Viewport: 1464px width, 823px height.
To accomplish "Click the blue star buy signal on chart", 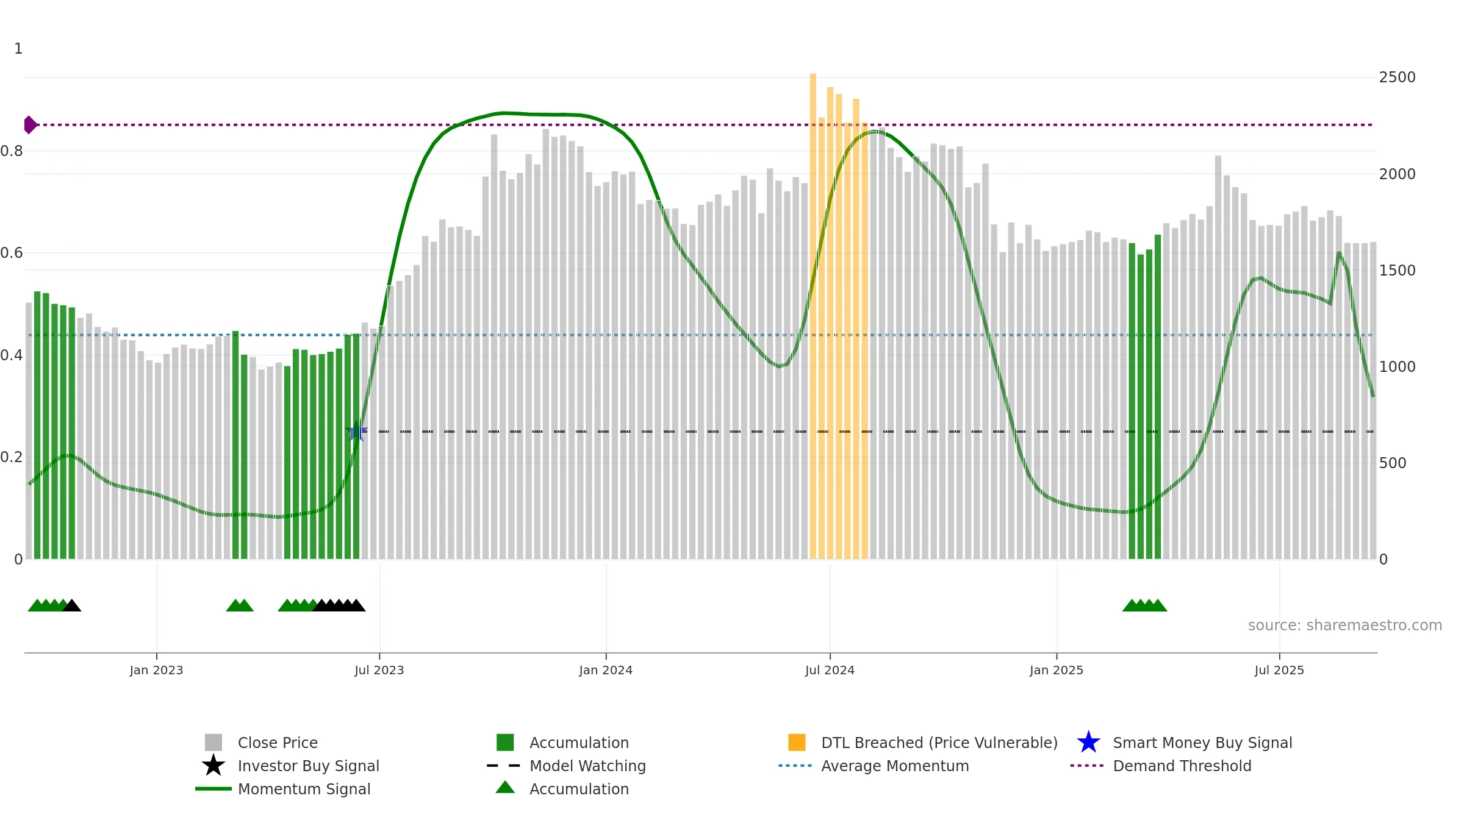I will tap(356, 431).
